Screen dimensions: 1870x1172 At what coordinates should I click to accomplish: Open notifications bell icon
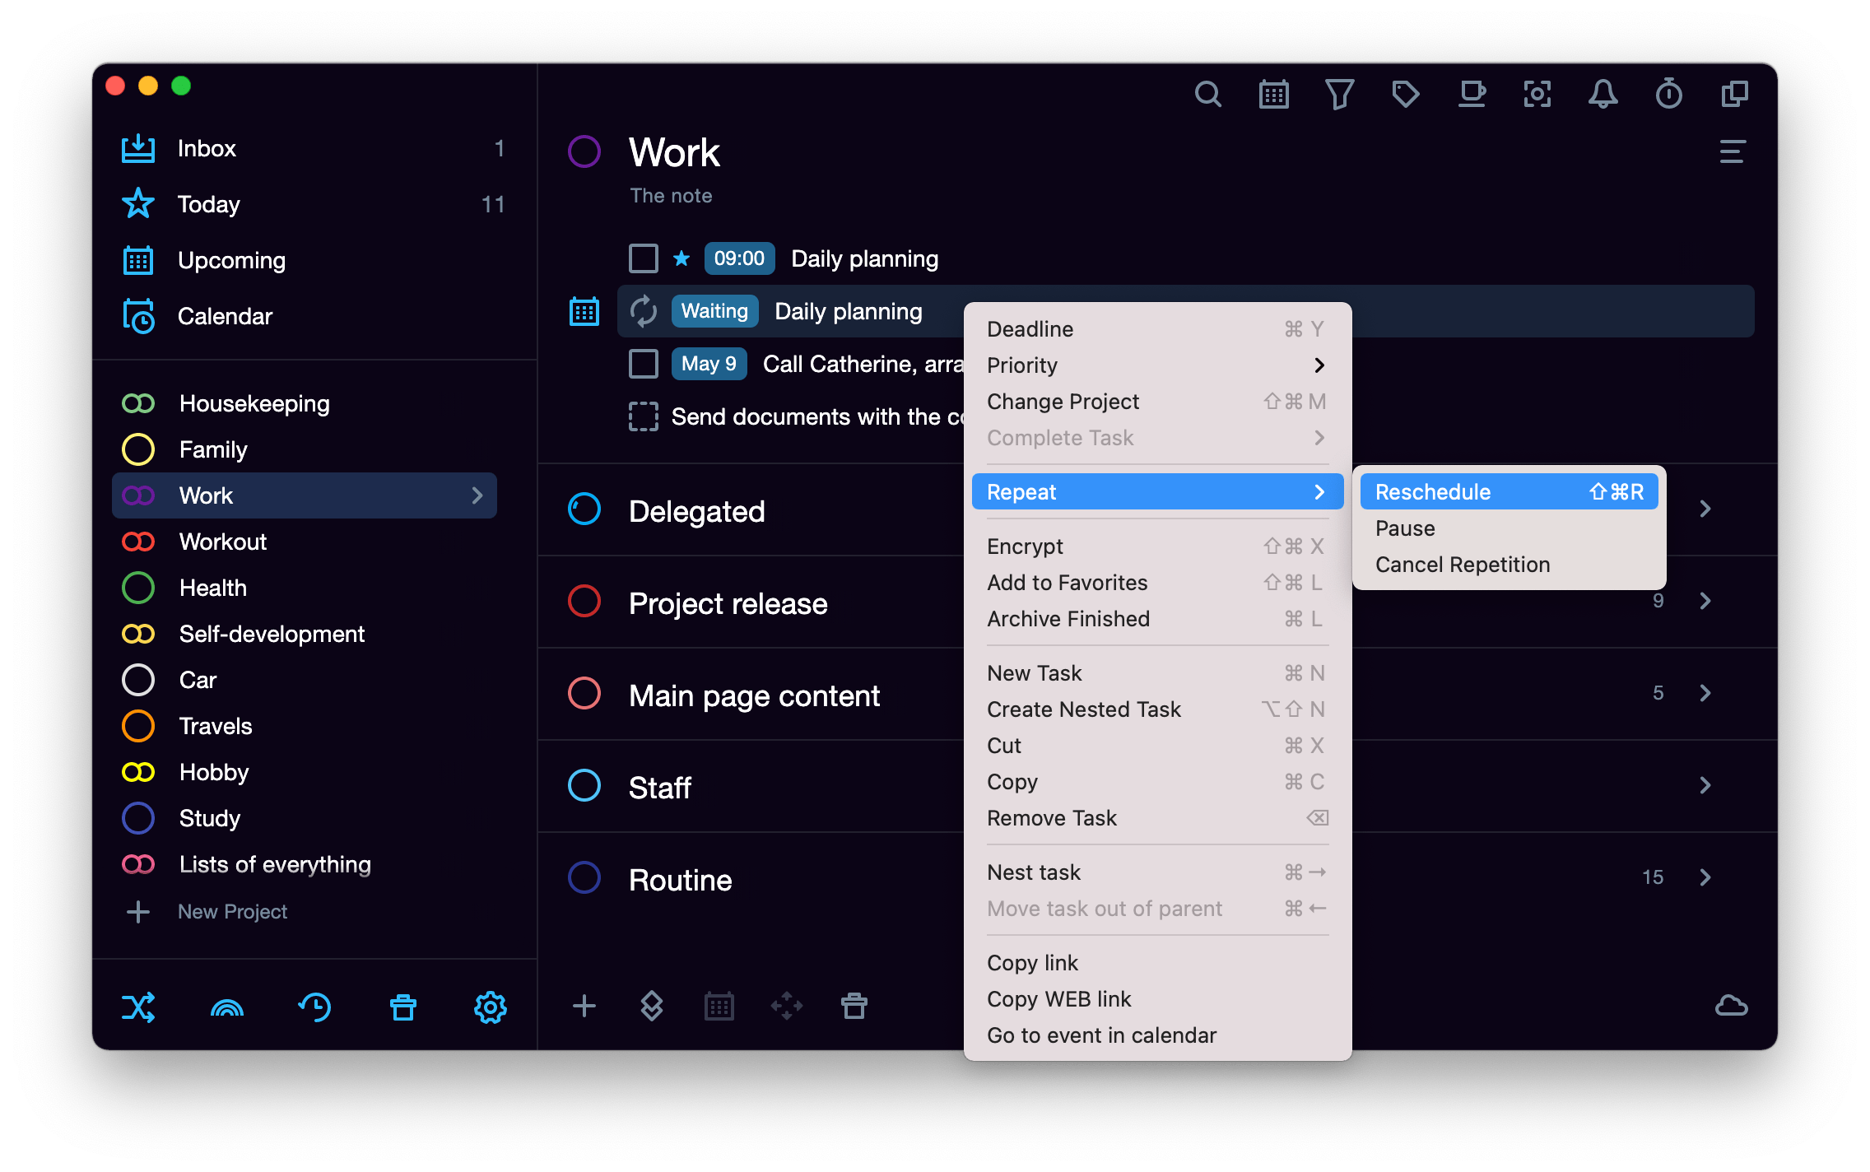(1603, 94)
